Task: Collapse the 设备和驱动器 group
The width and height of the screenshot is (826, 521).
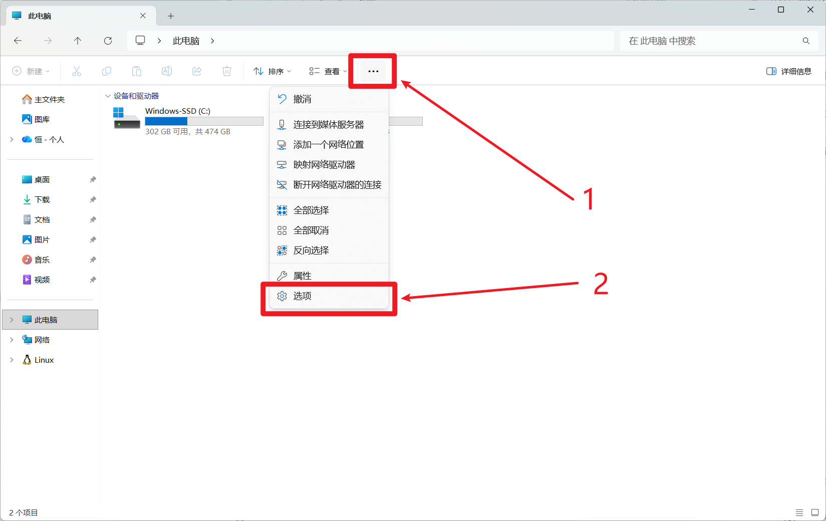Action: coord(108,96)
